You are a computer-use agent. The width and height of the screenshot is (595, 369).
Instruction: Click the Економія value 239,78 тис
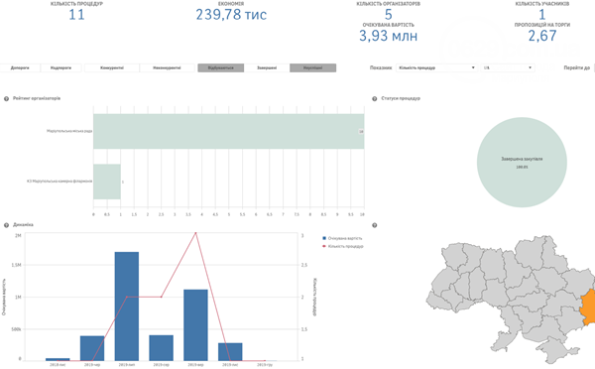(231, 15)
